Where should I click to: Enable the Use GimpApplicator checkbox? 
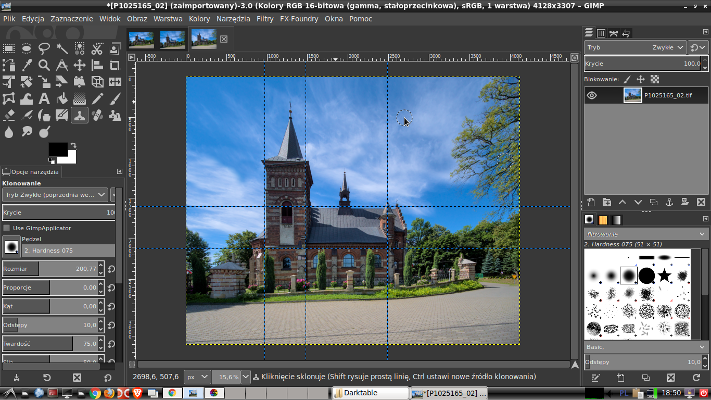7,228
